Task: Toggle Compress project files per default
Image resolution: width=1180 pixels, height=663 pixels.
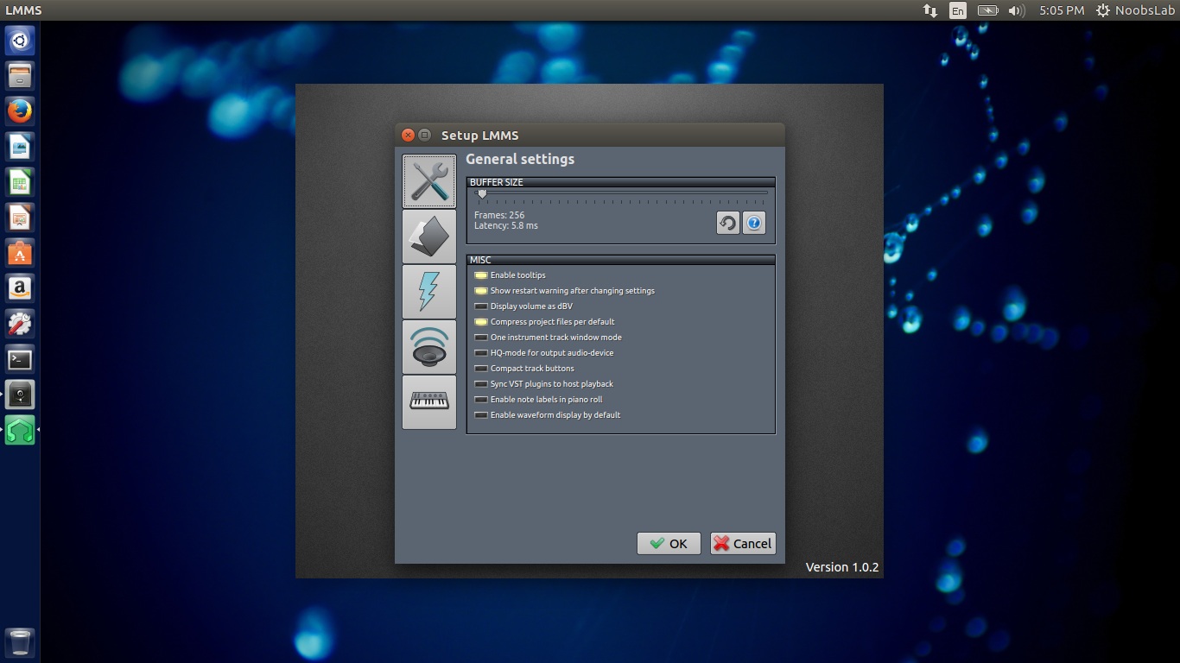Action: [x=545, y=322]
